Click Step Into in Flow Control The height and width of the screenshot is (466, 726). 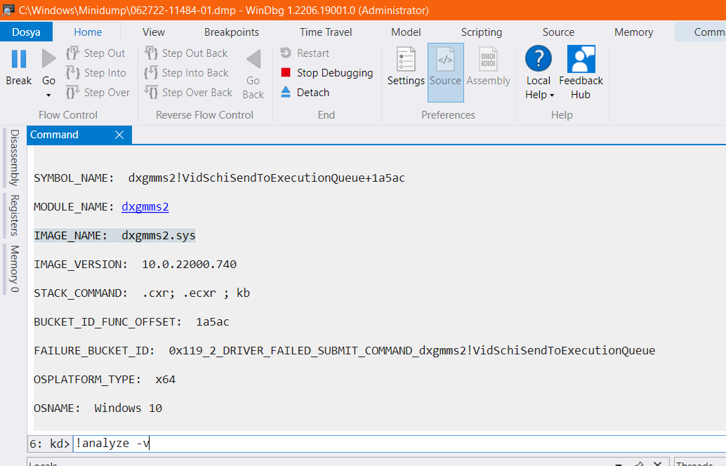(x=96, y=73)
